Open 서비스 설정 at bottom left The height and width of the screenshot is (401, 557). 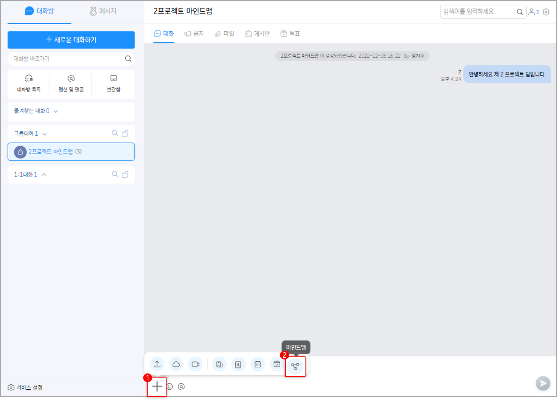coord(25,388)
